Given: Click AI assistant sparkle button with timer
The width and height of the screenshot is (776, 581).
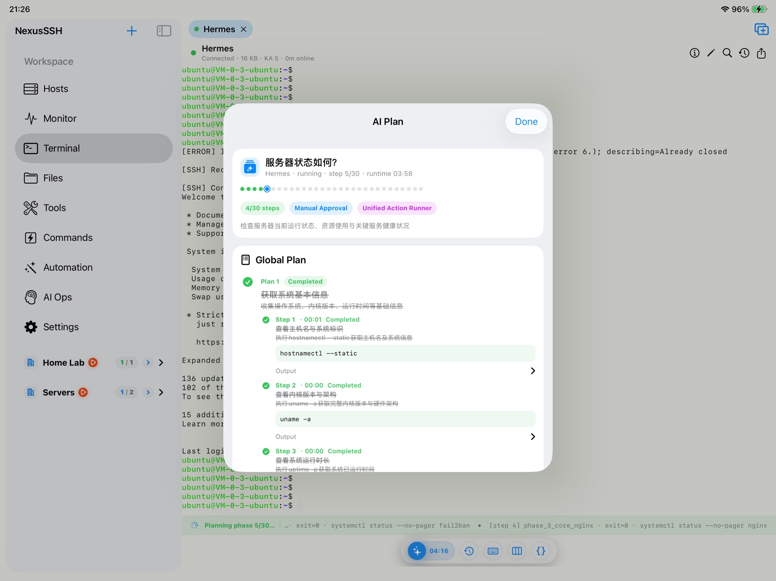Looking at the screenshot, I should point(431,551).
